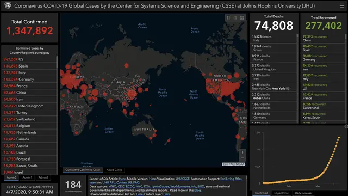Open the JHU CSSE visualization link
348x196 pixels.
click(x=183, y=179)
